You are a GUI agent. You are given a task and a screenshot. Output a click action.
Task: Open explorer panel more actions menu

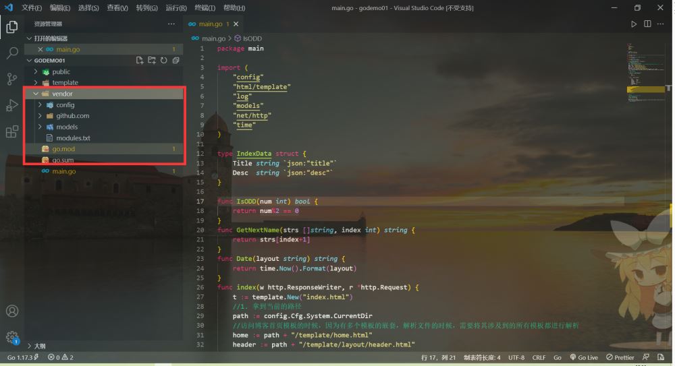point(171,24)
